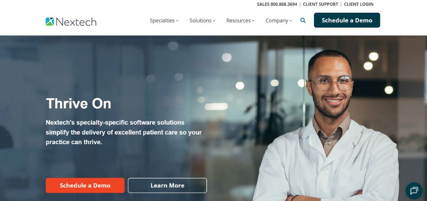427x201 pixels.
Task: Open the Solutions menu label
Action: click(x=200, y=20)
